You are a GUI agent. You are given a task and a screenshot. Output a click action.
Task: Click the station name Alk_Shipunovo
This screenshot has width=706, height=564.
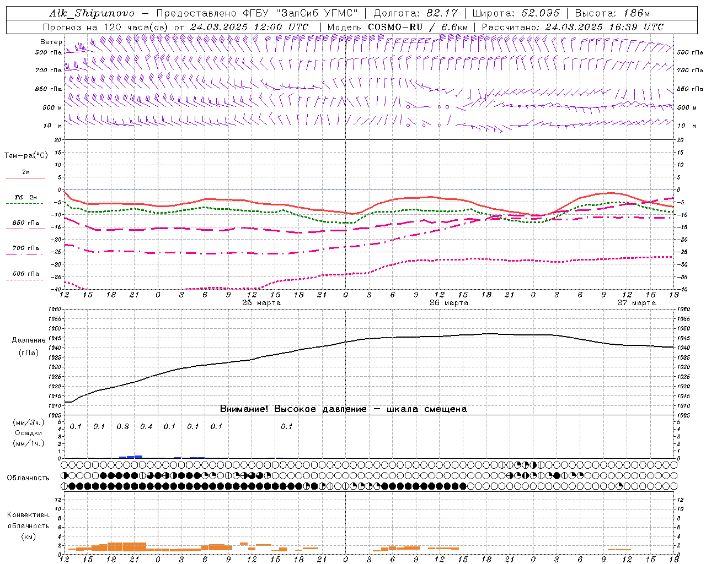tap(92, 13)
